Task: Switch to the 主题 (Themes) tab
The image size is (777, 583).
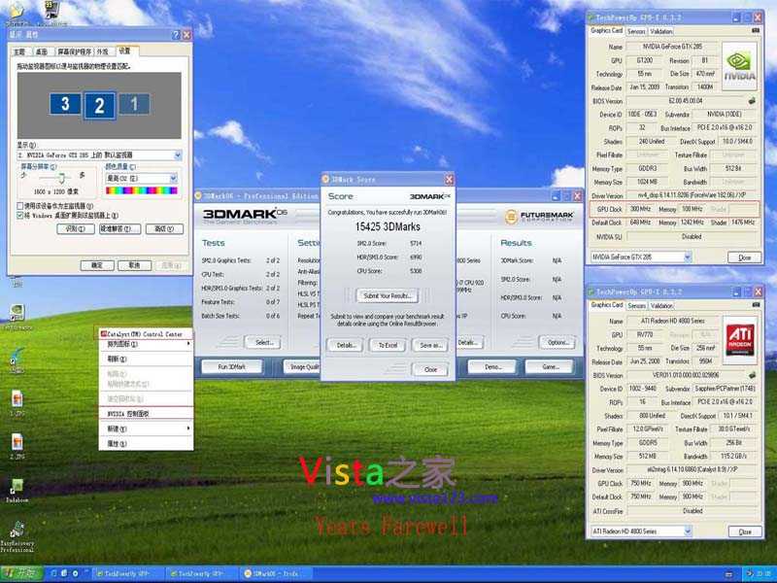Action: tap(19, 51)
